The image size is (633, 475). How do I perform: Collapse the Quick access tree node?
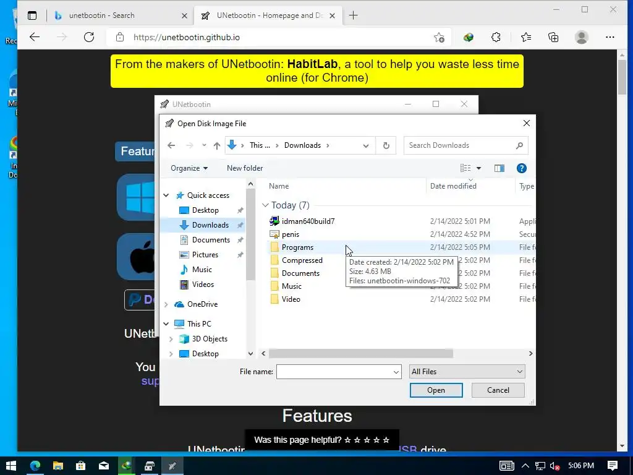pyautogui.click(x=166, y=195)
